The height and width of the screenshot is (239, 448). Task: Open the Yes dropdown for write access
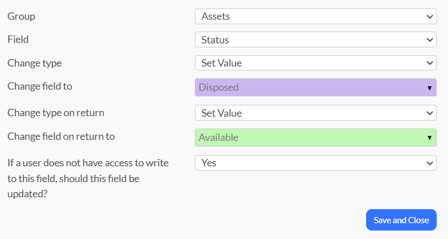tap(316, 163)
